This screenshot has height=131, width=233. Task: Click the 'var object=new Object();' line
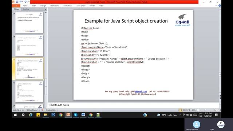94,43
